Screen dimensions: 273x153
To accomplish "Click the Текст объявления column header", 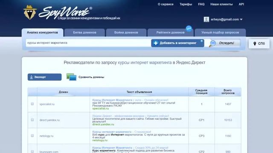I will (139, 92).
